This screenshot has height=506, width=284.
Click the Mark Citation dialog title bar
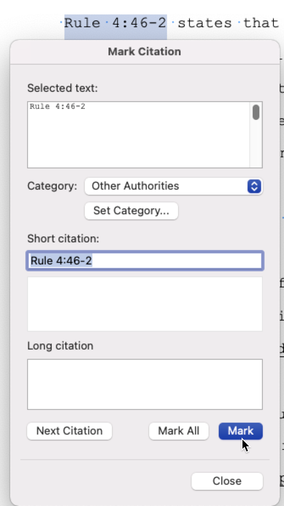pos(144,52)
